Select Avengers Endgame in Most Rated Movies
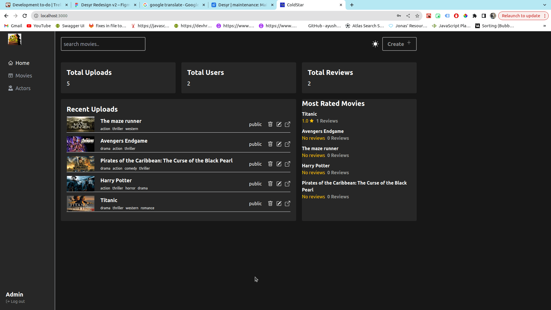The height and width of the screenshot is (310, 551). tap(323, 131)
